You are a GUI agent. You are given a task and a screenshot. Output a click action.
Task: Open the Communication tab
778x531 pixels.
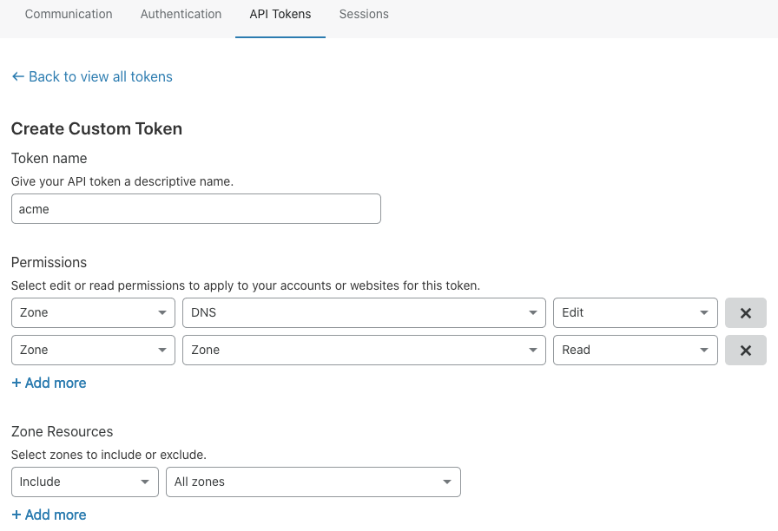pos(69,14)
